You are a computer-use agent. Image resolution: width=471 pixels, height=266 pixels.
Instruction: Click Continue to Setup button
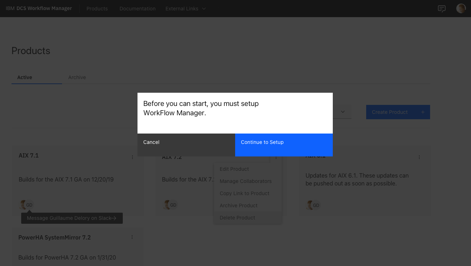coord(284,145)
